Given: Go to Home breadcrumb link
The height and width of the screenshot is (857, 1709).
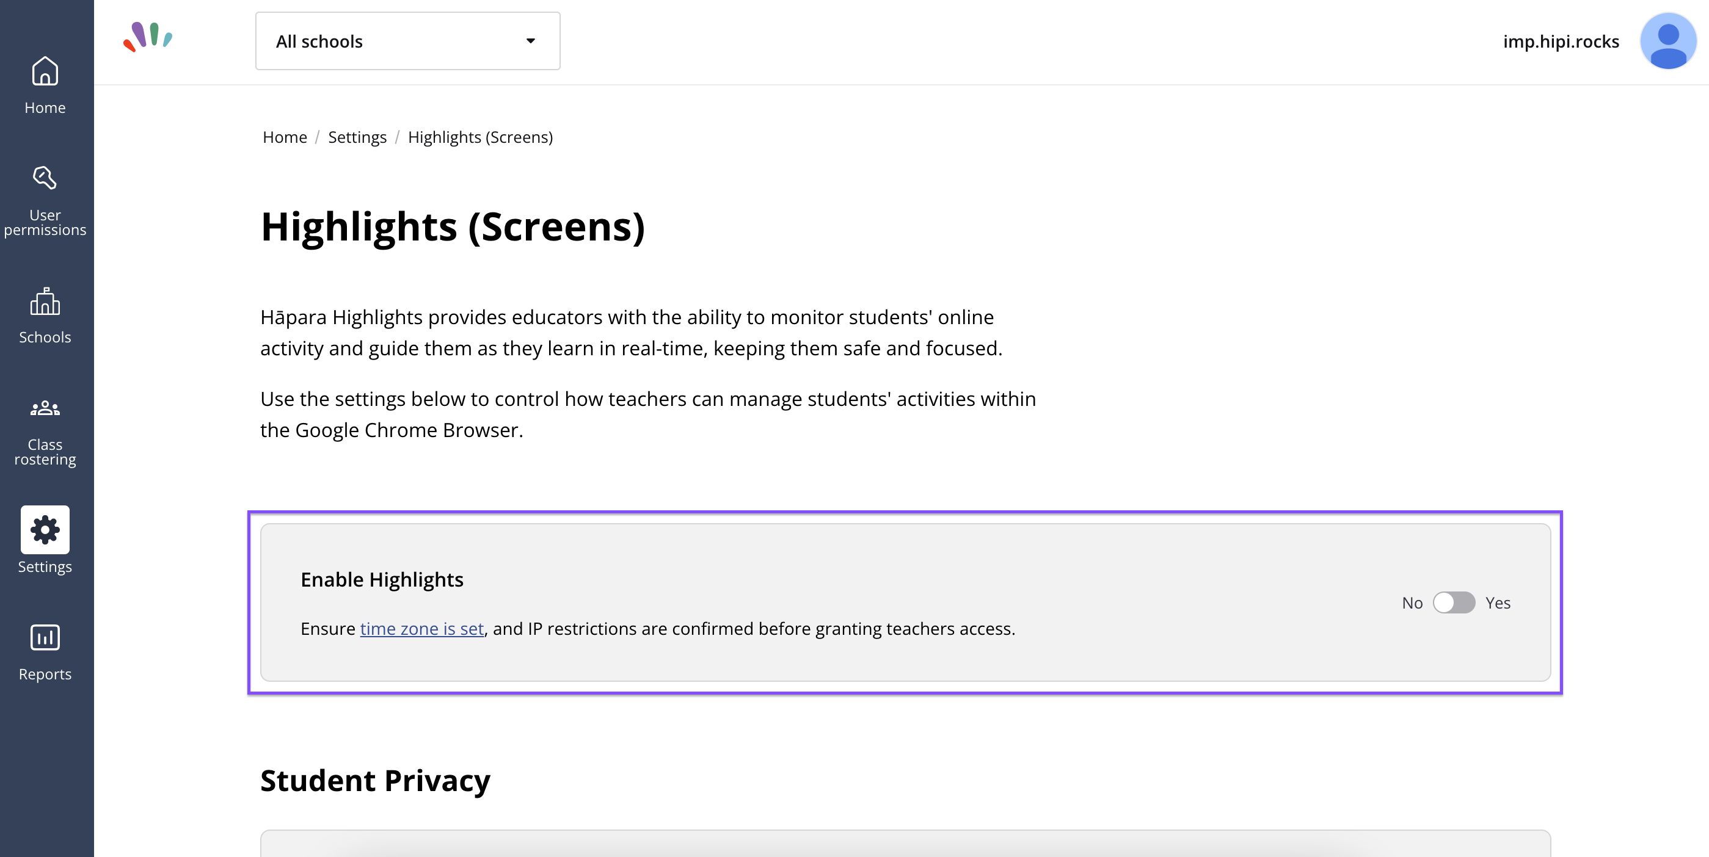Looking at the screenshot, I should point(285,137).
